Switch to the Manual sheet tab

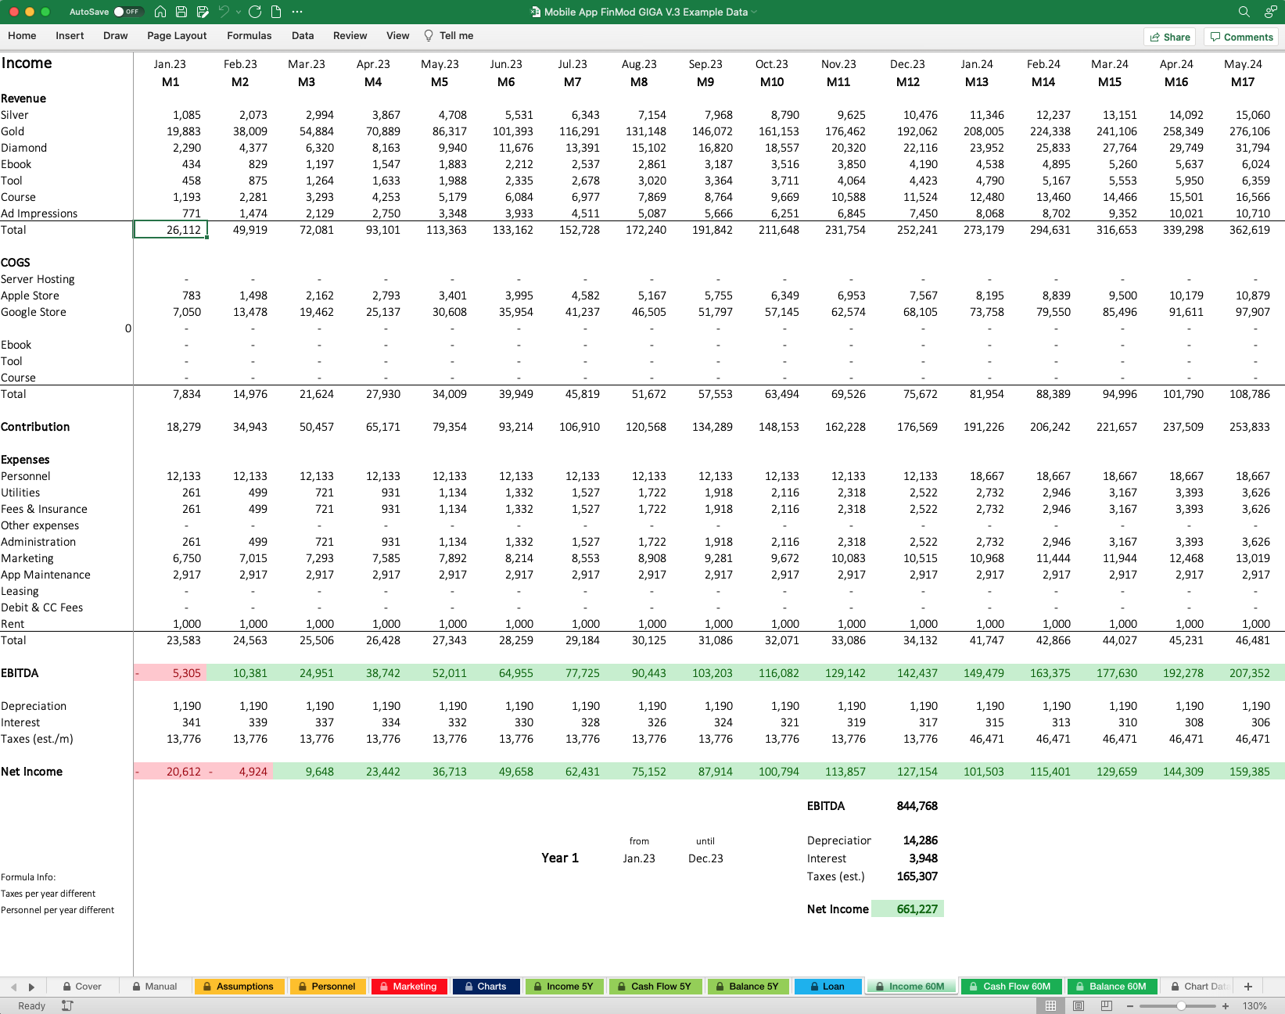point(155,987)
